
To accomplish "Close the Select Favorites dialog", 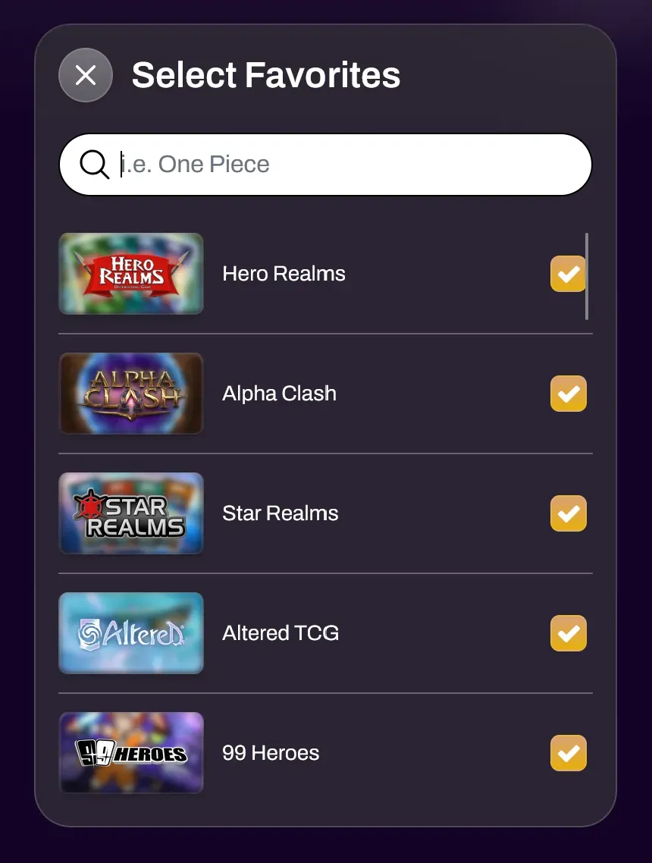I will click(86, 75).
